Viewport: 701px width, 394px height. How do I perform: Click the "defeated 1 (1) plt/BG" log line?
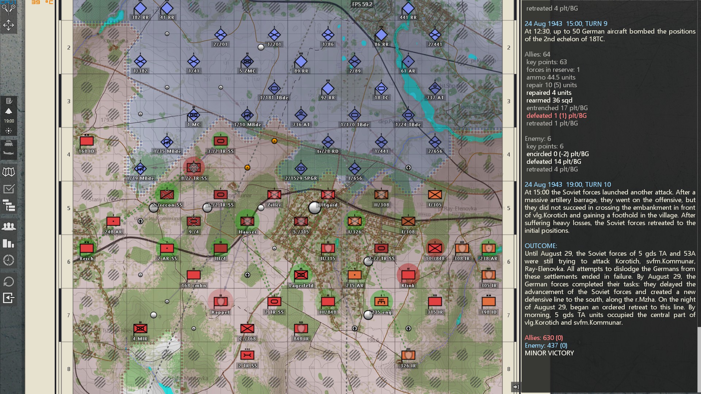pos(556,116)
